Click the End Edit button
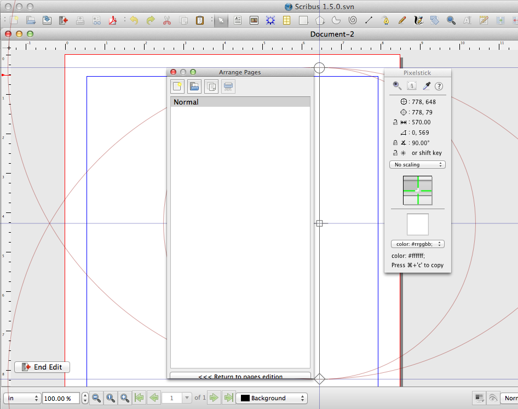The height and width of the screenshot is (409, 518). [x=42, y=367]
